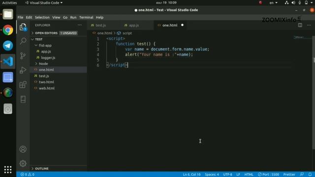315x177 pixels.
Task: Switch to the app.js editor tab
Action: [x=137, y=25]
